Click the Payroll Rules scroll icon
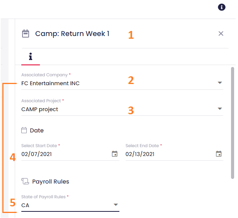238x218 pixels. pos(25,181)
